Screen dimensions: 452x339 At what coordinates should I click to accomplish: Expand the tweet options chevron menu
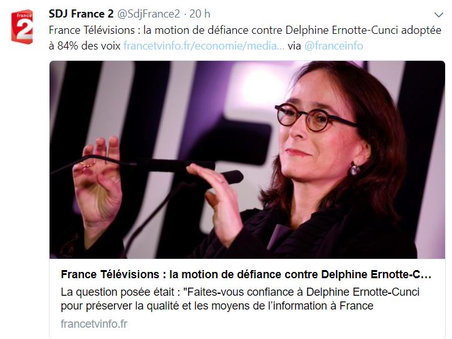tap(438, 14)
